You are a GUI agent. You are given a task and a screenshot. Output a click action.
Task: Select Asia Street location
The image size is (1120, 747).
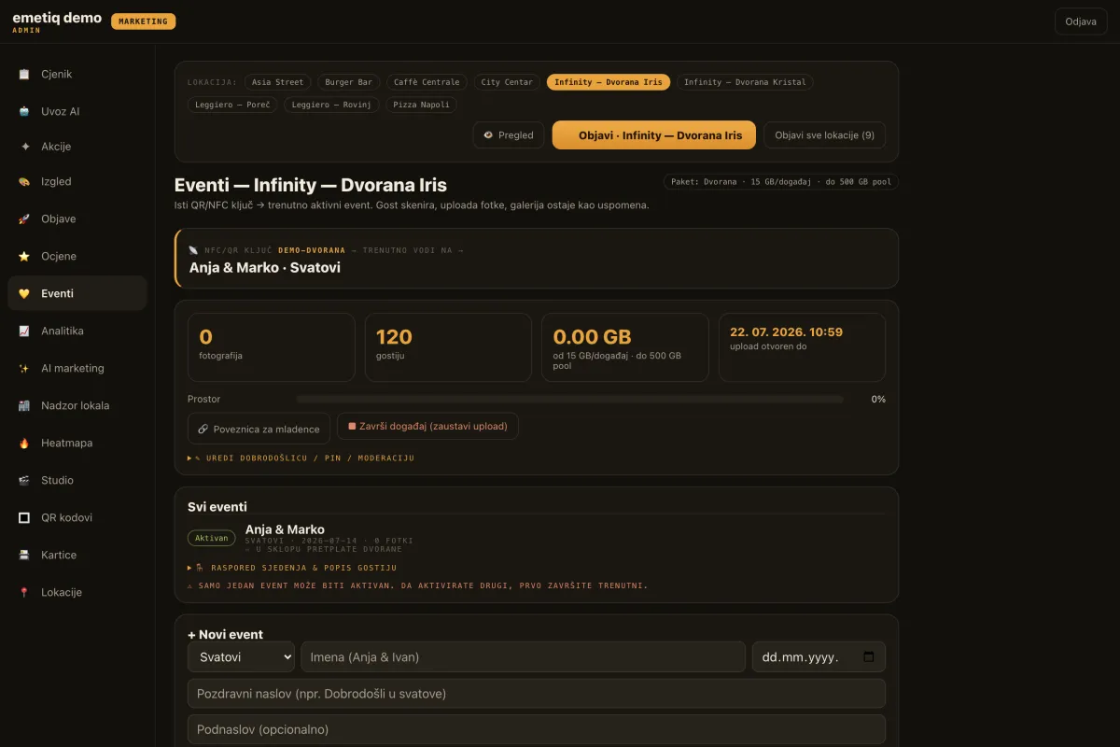click(x=277, y=82)
